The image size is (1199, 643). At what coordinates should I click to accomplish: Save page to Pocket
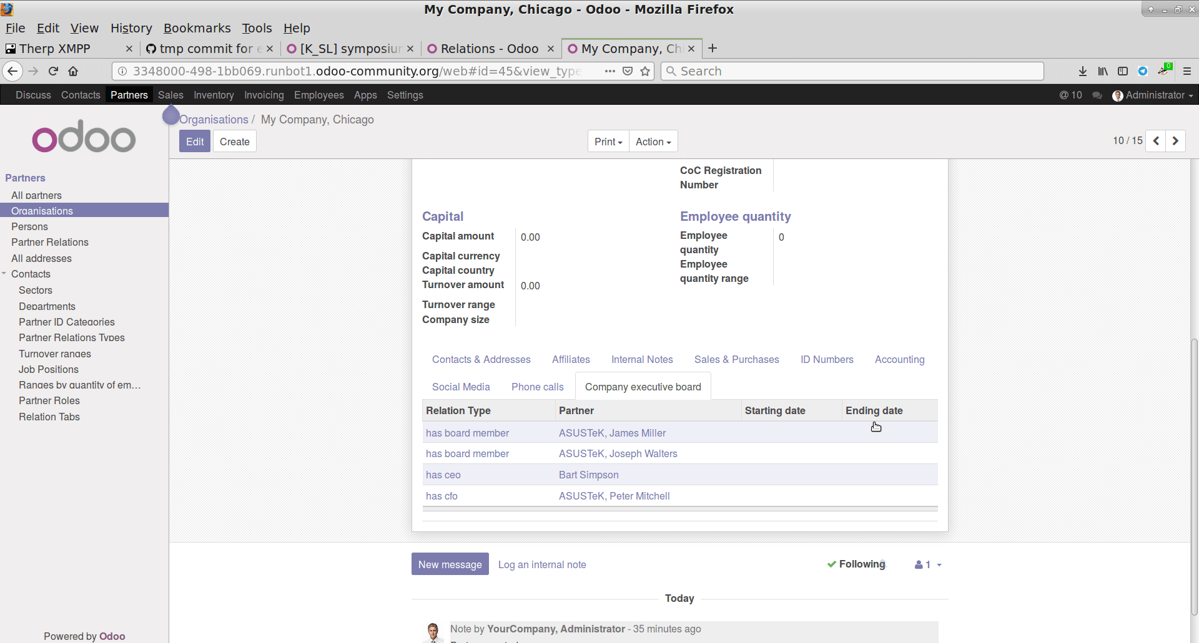point(628,71)
